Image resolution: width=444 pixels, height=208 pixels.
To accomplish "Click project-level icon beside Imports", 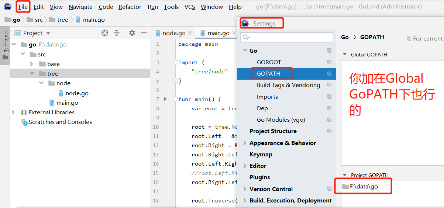I will point(329,97).
